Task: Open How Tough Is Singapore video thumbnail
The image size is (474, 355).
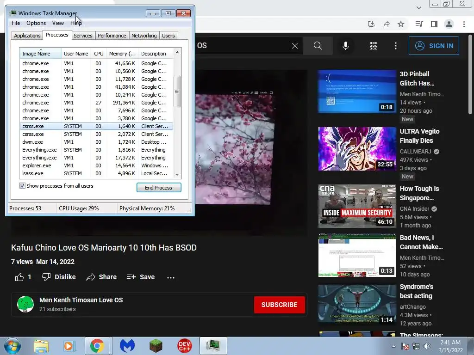Action: tap(357, 206)
